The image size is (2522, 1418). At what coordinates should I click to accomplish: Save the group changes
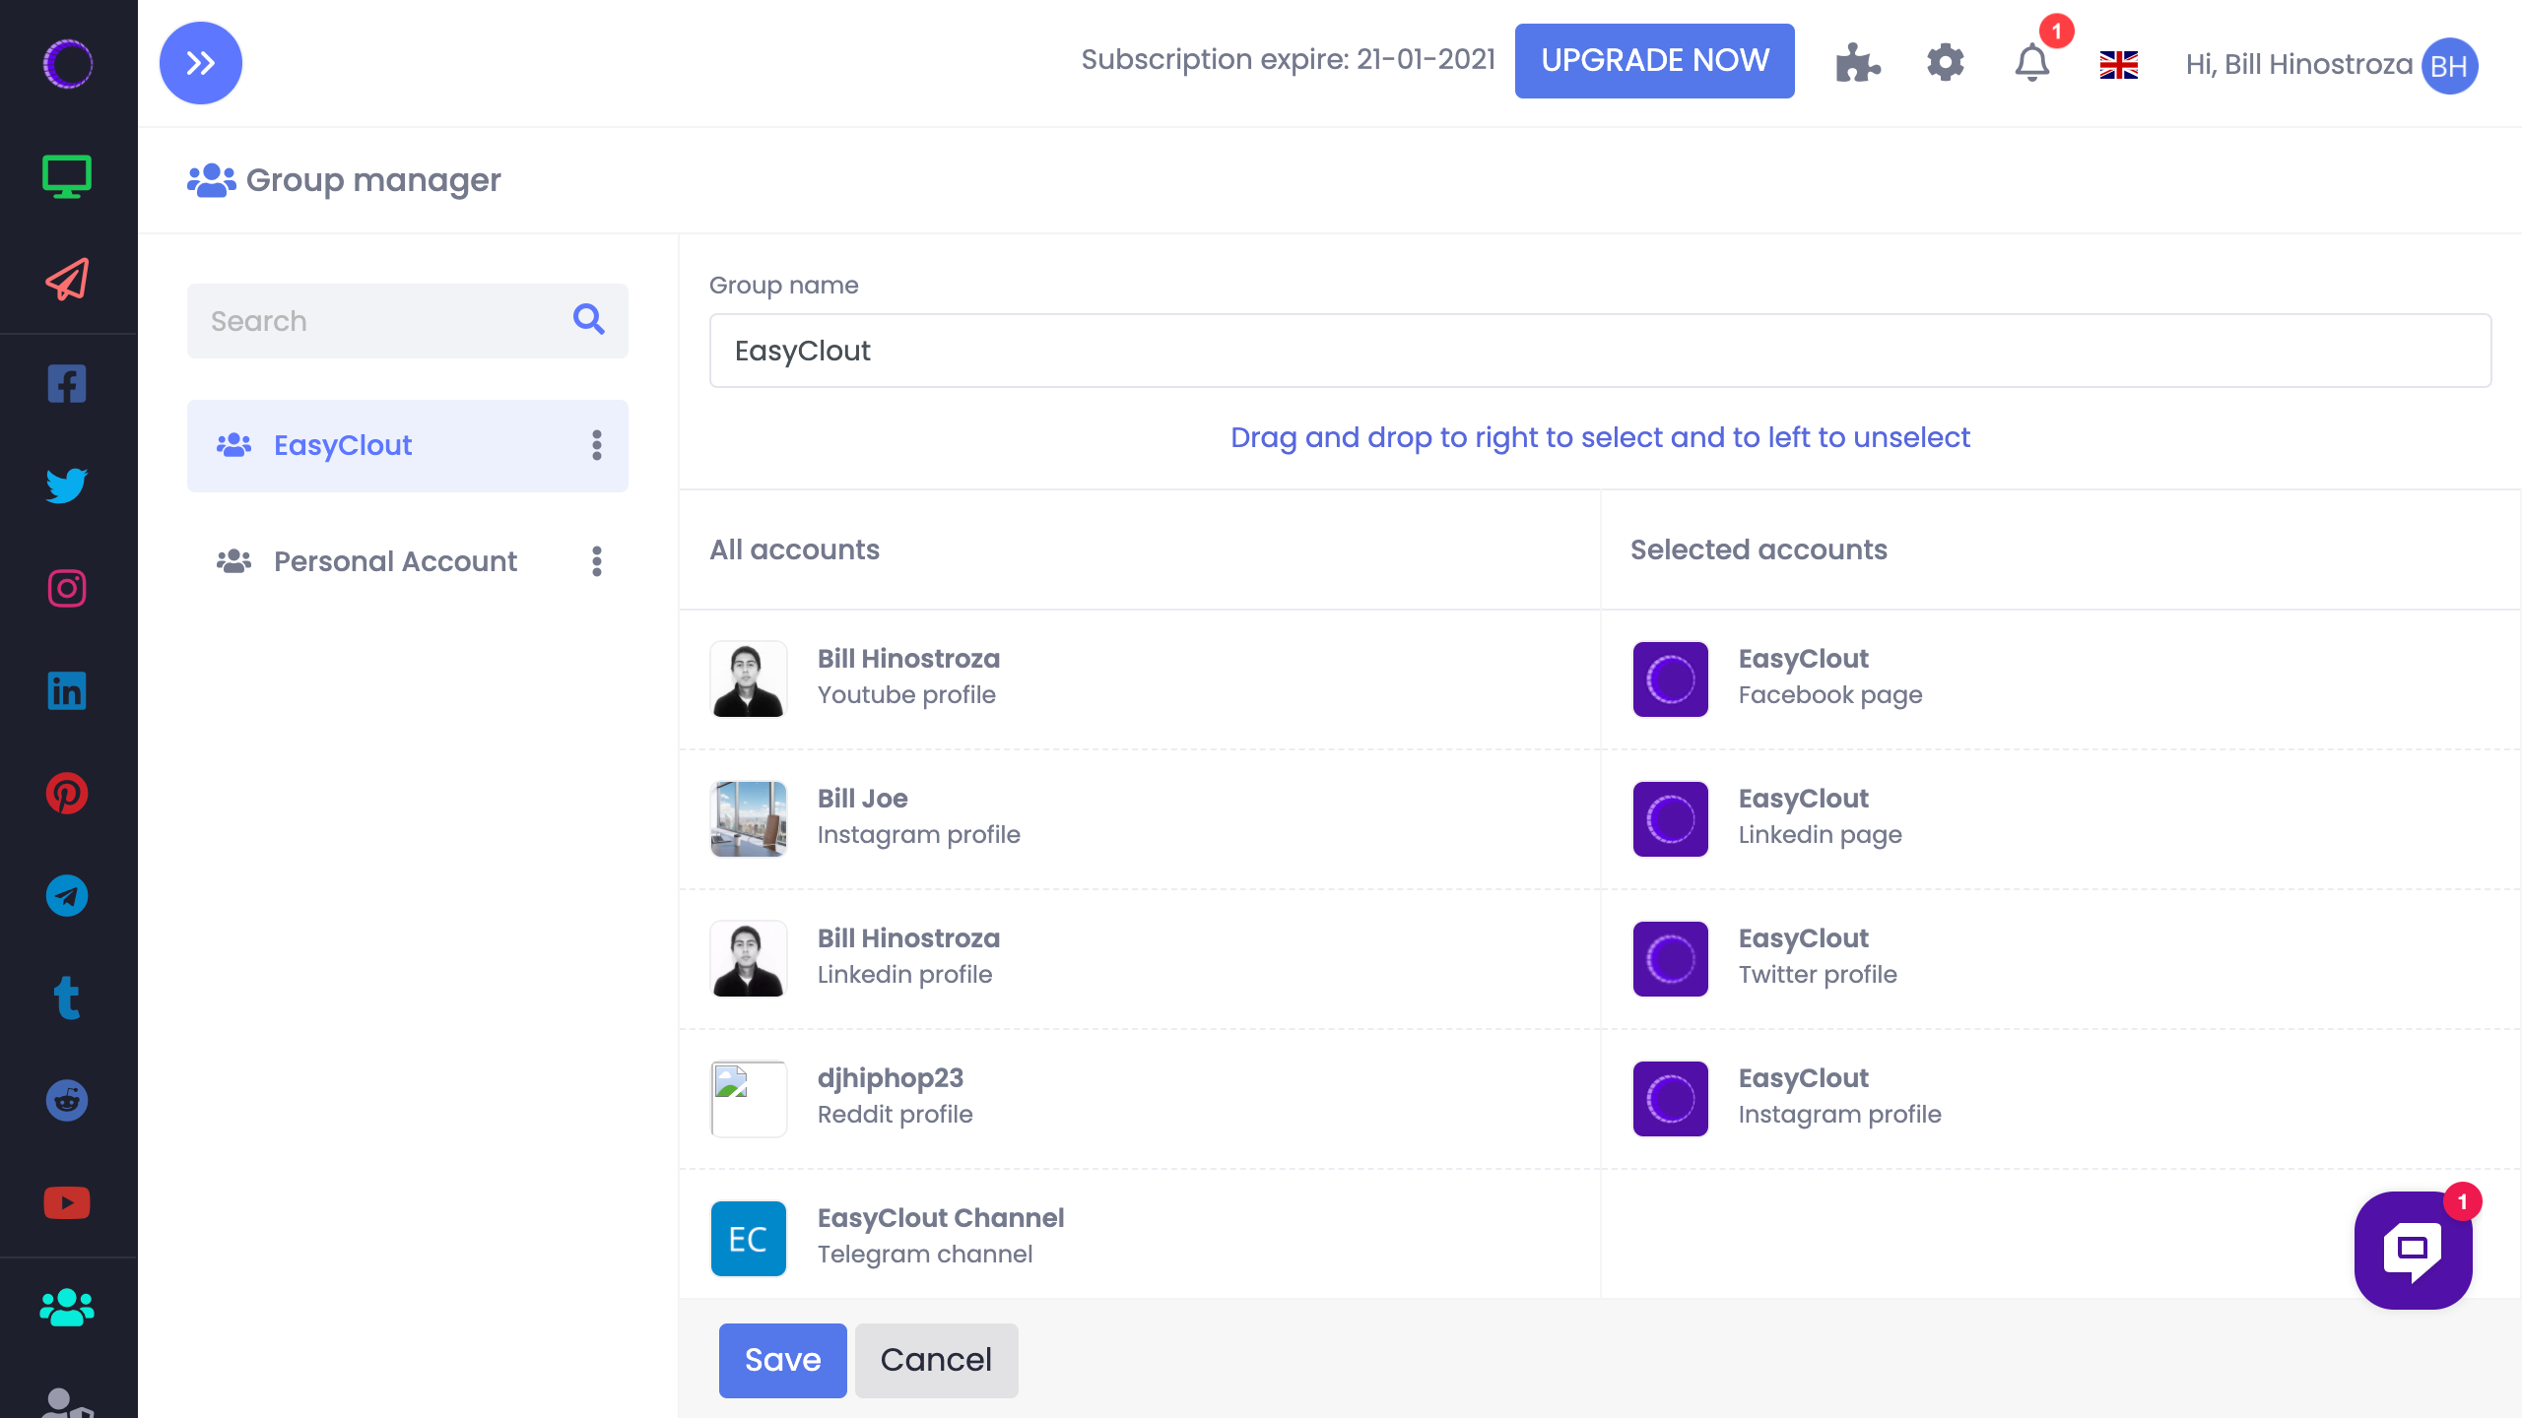pyautogui.click(x=783, y=1360)
